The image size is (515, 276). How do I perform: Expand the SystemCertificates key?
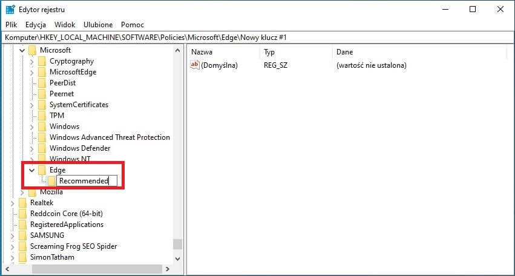click(32, 105)
